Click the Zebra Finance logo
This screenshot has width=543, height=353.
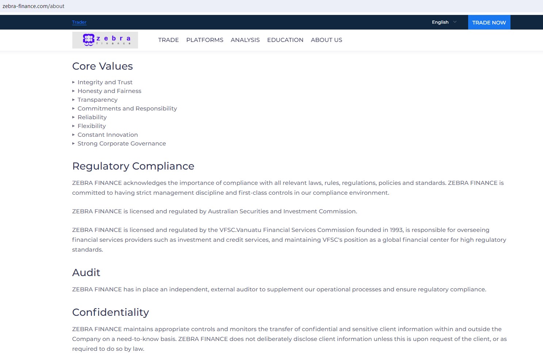pyautogui.click(x=105, y=40)
